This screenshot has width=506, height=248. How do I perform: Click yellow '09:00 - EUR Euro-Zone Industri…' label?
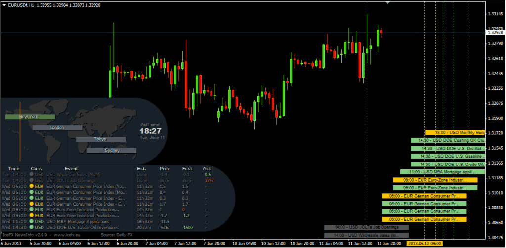435,180
